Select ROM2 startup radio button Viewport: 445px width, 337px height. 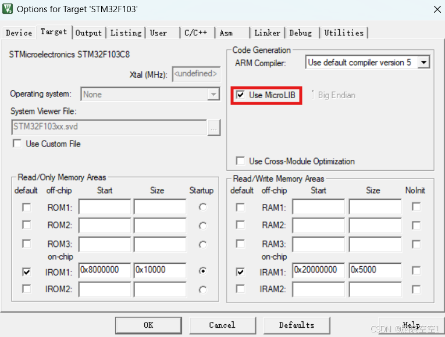point(202,226)
